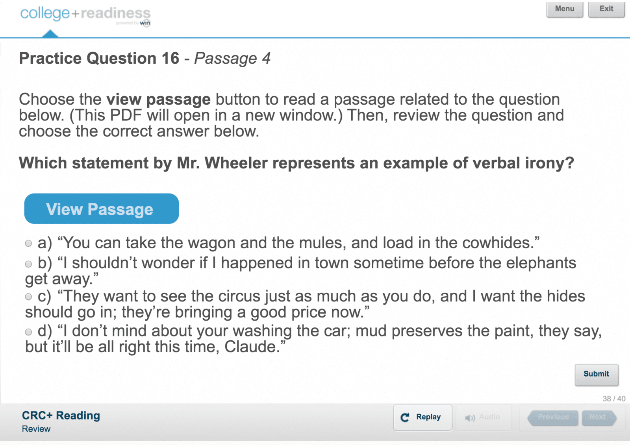Open the View Passage button
The image size is (630, 445).
(102, 209)
